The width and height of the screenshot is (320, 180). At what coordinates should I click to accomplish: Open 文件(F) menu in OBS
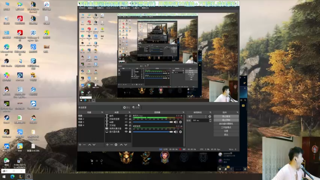[82, 8]
